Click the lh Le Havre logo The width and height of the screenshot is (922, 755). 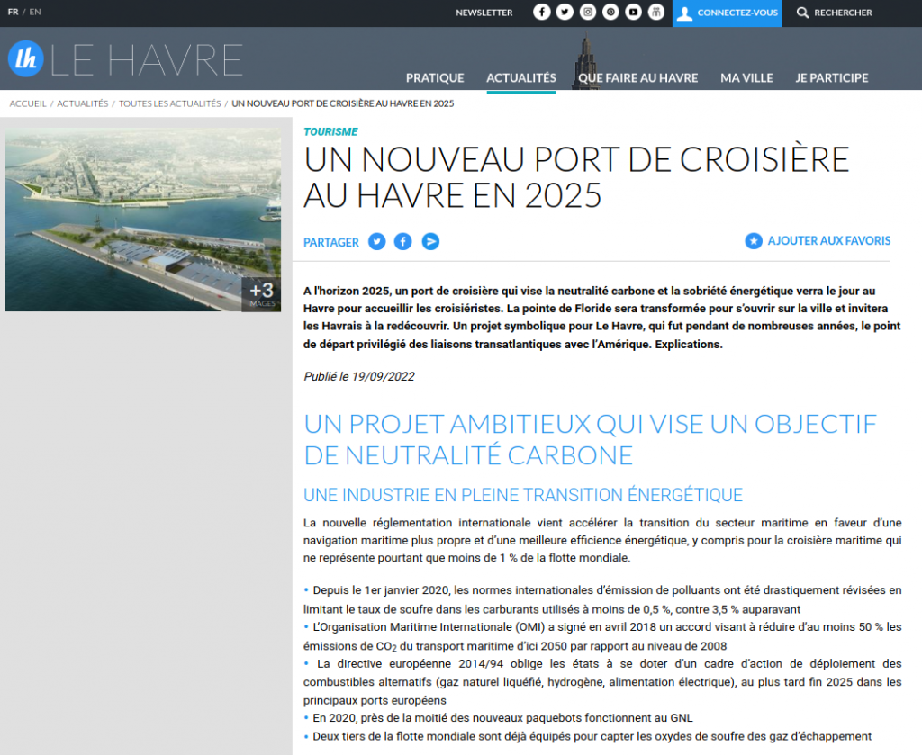28,58
